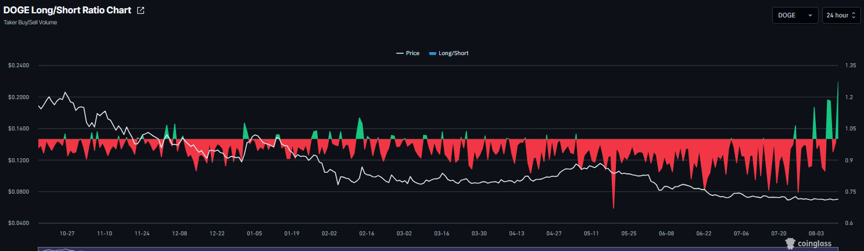Click the 11-10 date label
Screen dimensions: 864x251
pyautogui.click(x=105, y=234)
